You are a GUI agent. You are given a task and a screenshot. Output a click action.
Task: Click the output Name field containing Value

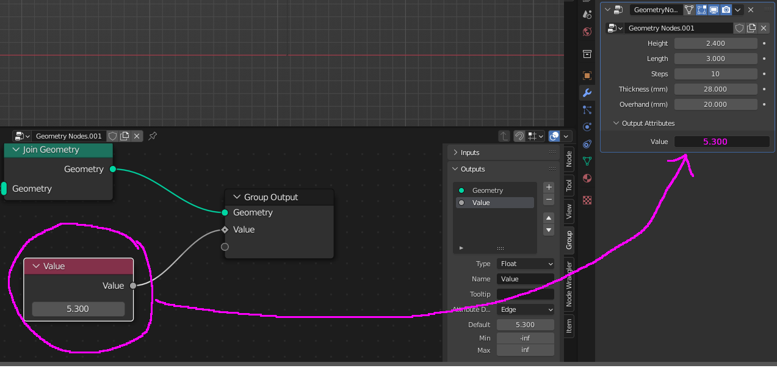pyautogui.click(x=526, y=279)
